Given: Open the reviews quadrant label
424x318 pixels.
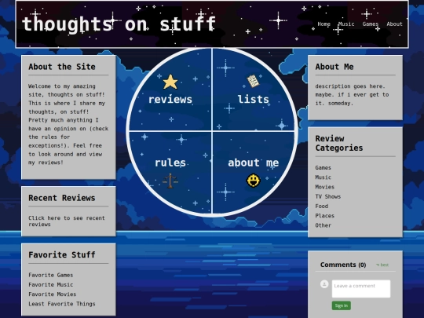Looking at the screenshot, I should tap(170, 99).
